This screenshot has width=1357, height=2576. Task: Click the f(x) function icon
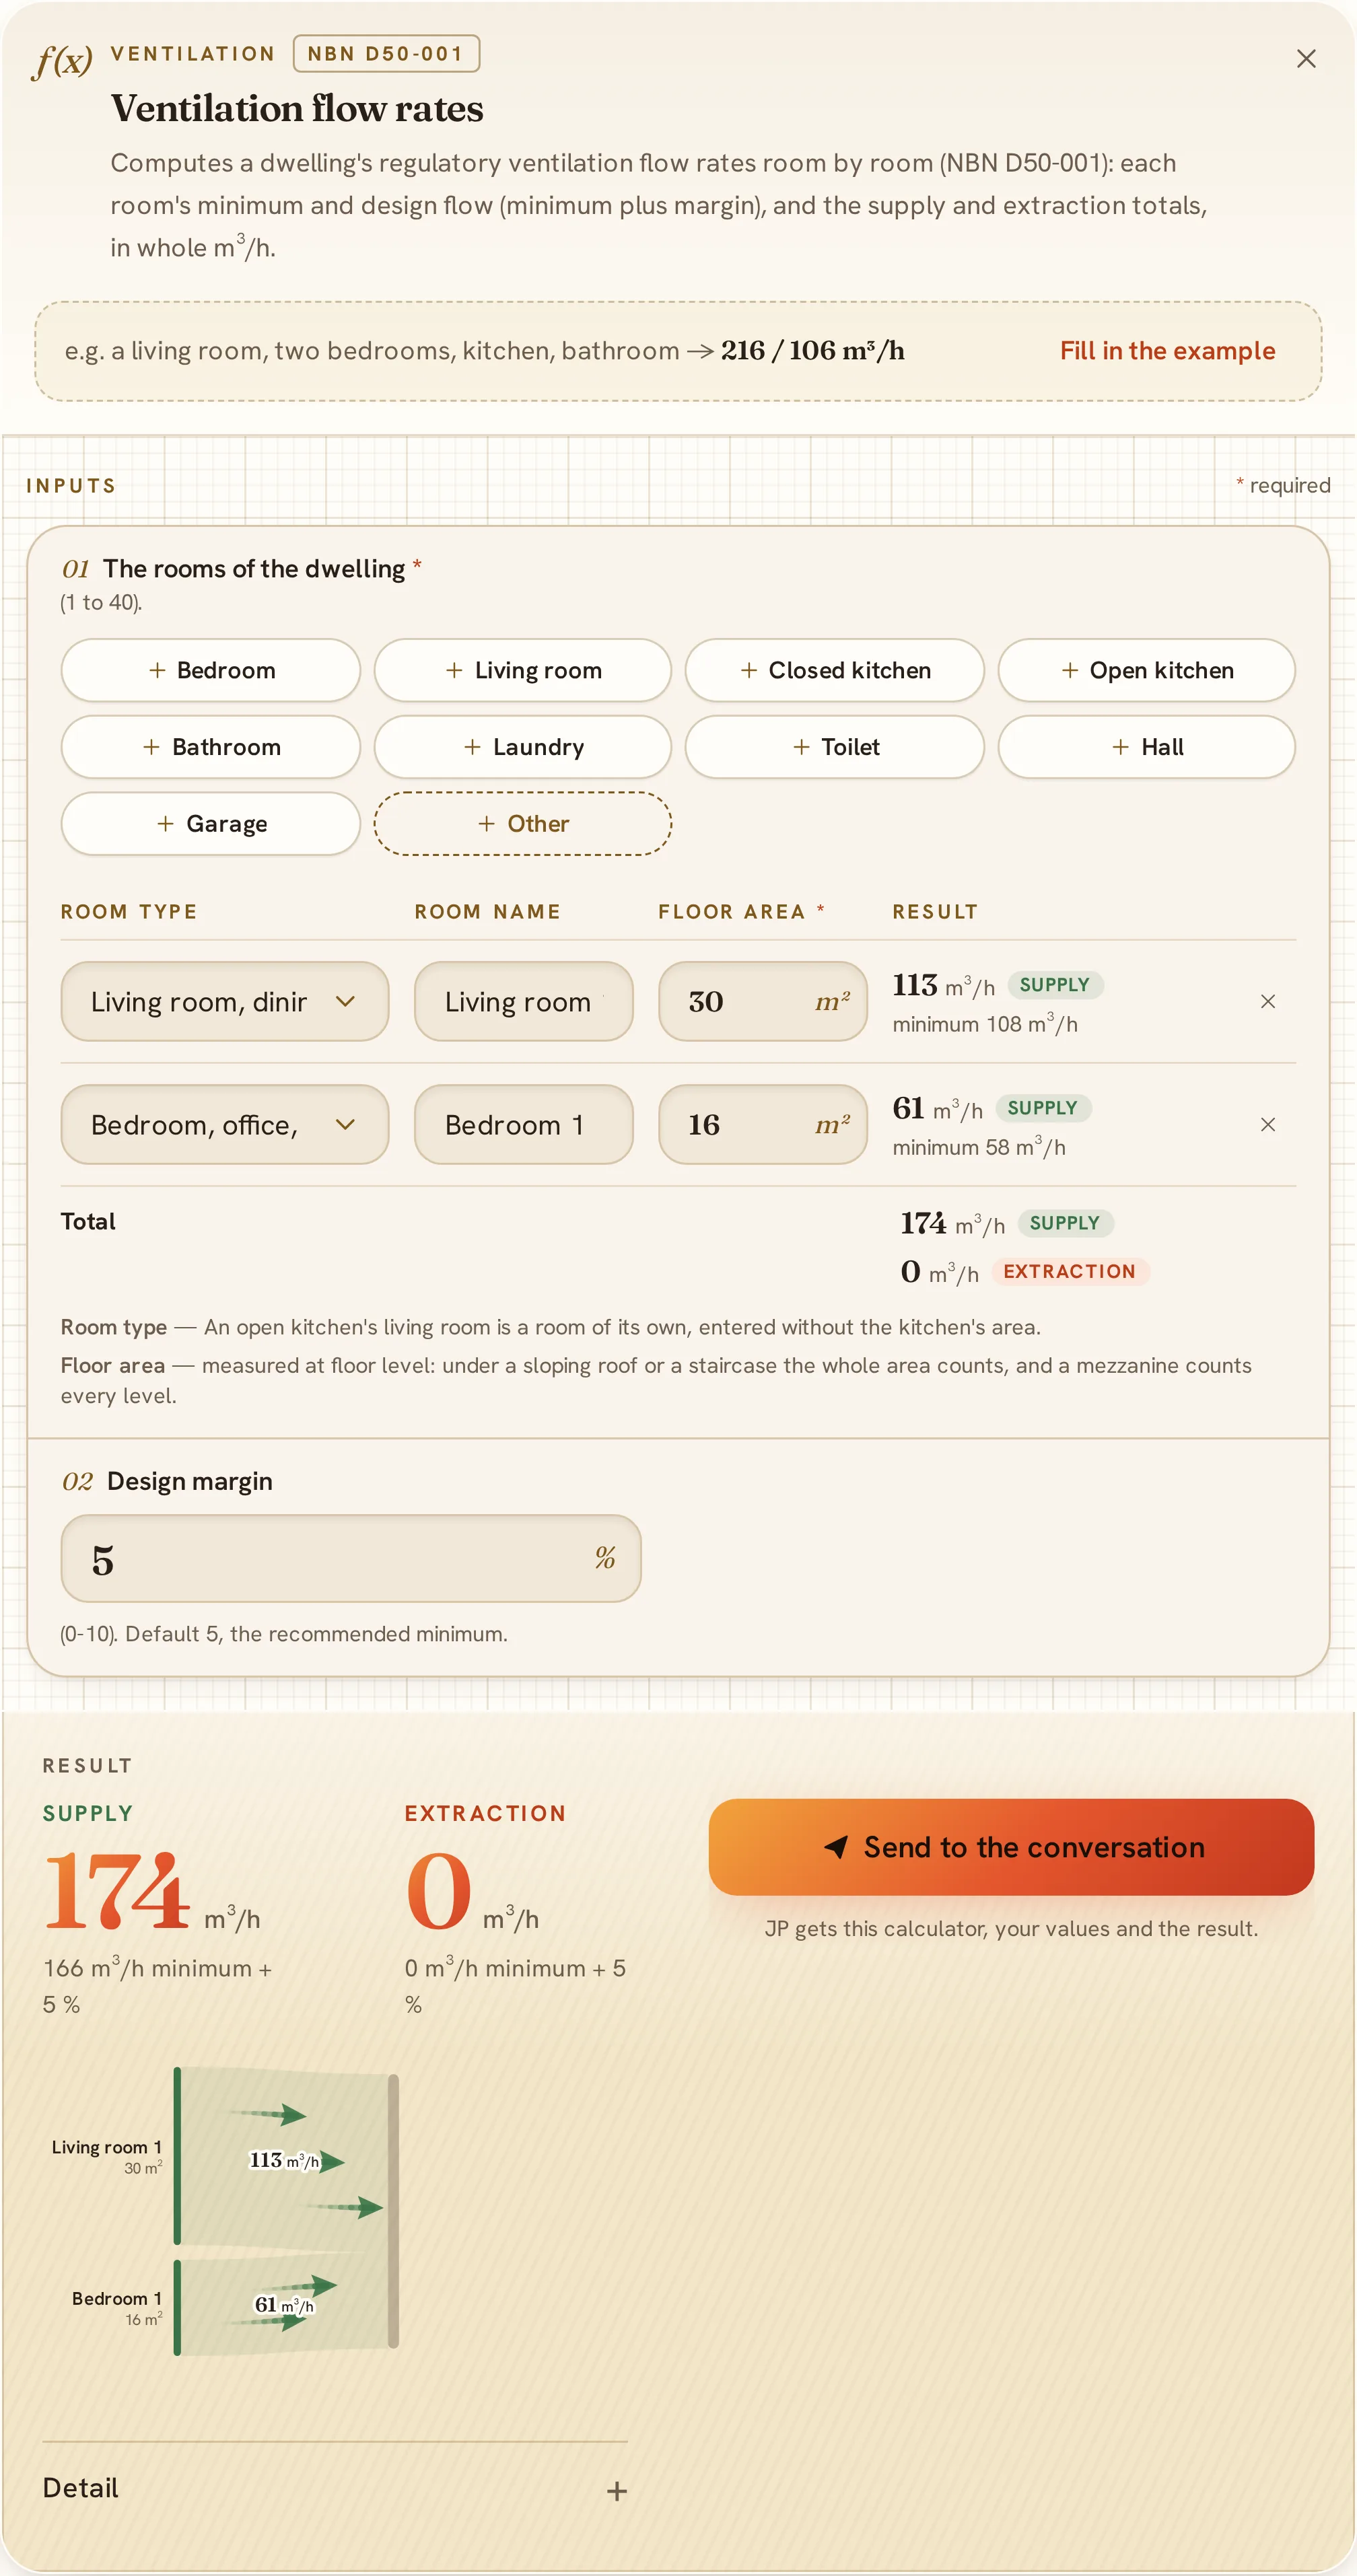(62, 61)
